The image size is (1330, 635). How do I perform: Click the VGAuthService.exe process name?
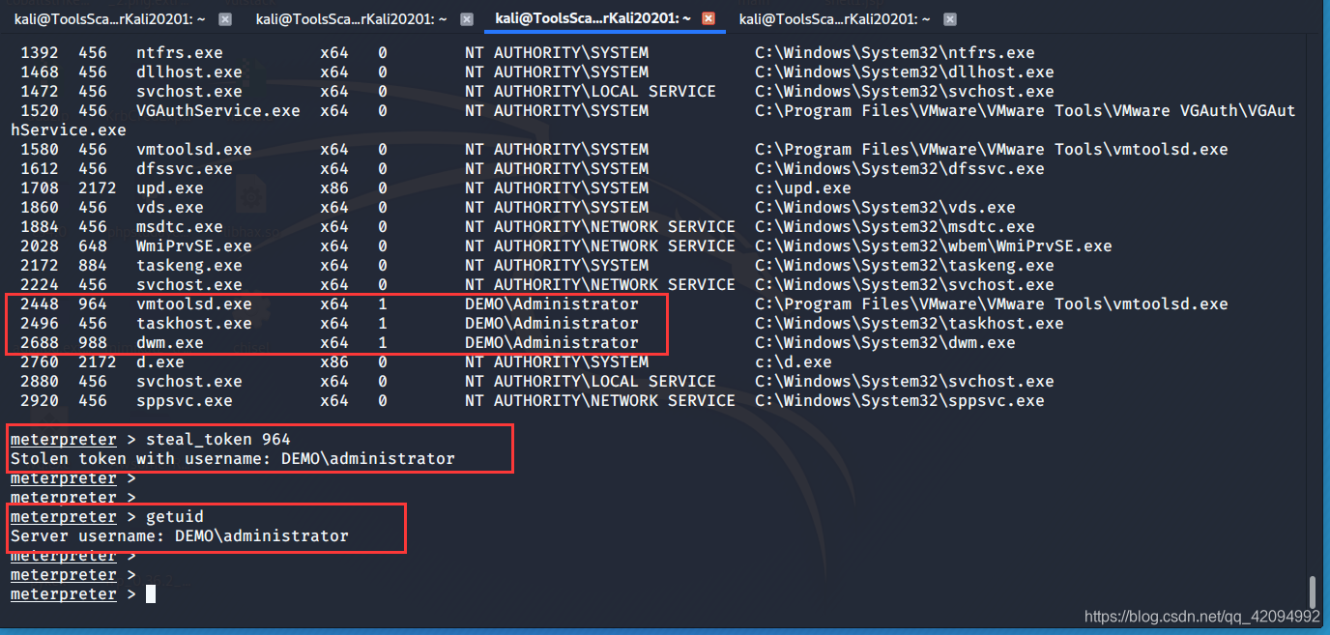coord(218,110)
